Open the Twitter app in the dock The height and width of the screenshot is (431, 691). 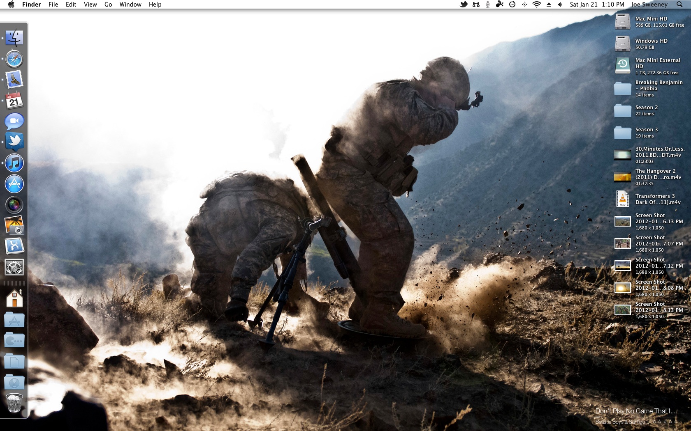tap(14, 142)
